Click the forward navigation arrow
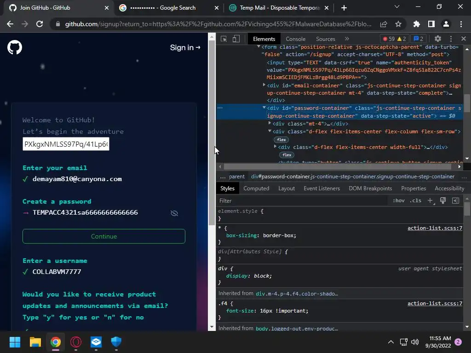Screen dimensions: 471x353 click(x=25, y=24)
